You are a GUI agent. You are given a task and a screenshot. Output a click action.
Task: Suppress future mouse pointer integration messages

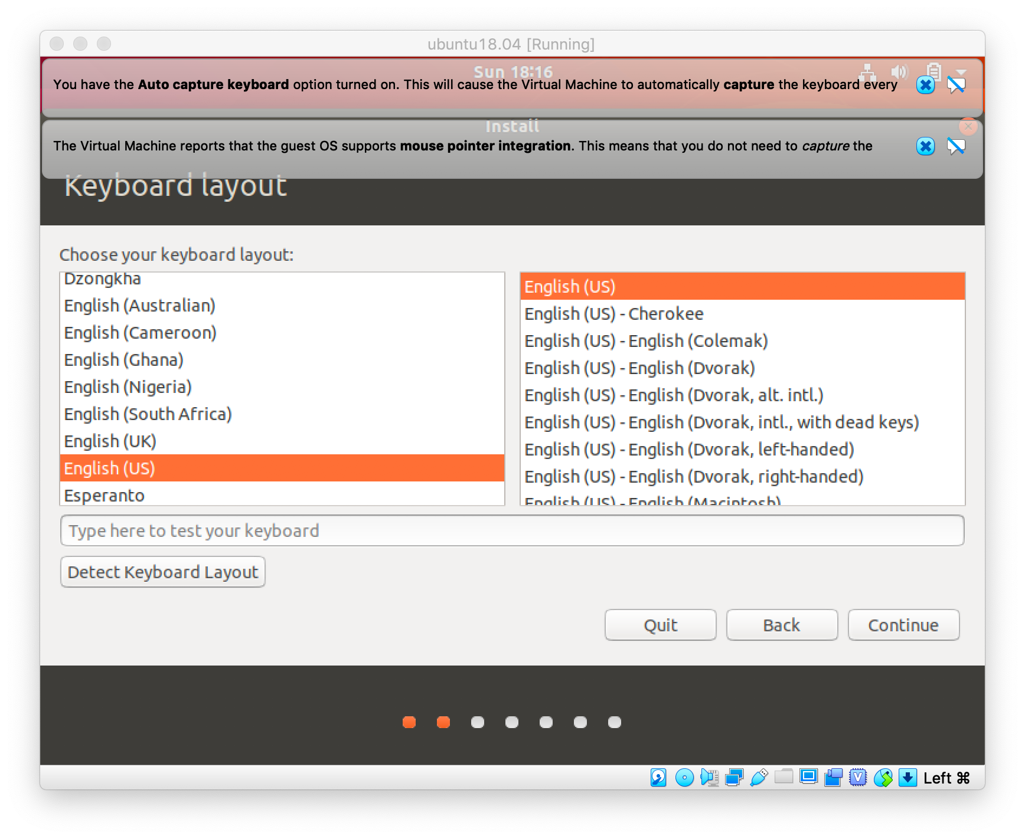(x=956, y=146)
